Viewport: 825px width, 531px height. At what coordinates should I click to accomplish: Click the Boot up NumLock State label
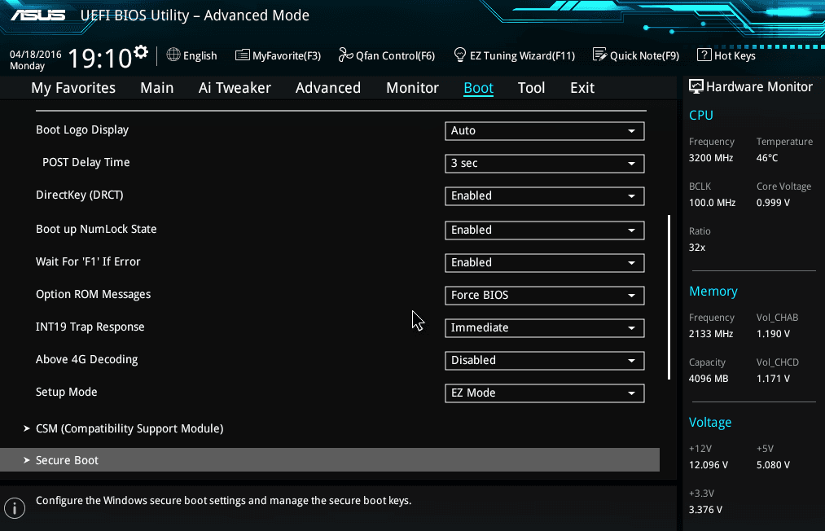coord(96,230)
